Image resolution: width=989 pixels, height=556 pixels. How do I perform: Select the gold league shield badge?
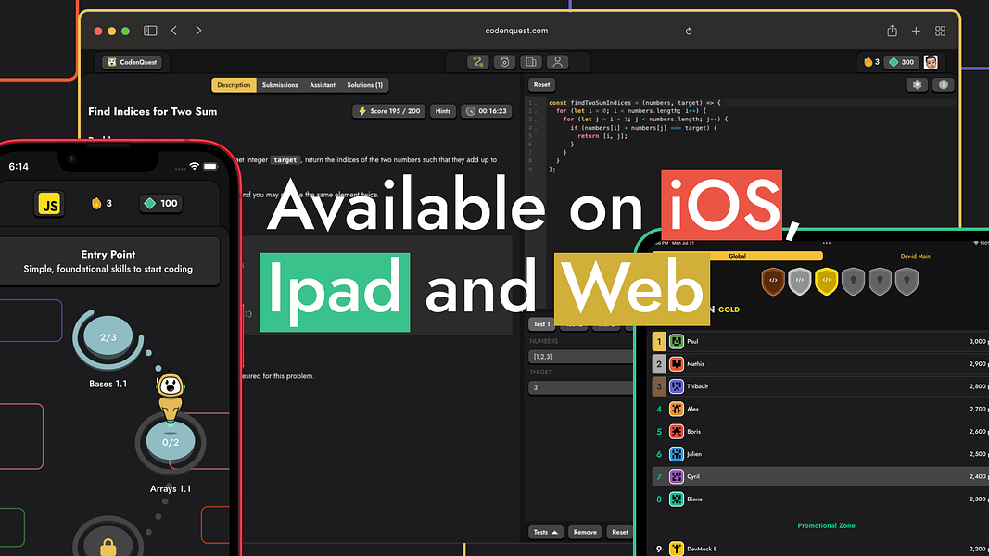(x=825, y=281)
